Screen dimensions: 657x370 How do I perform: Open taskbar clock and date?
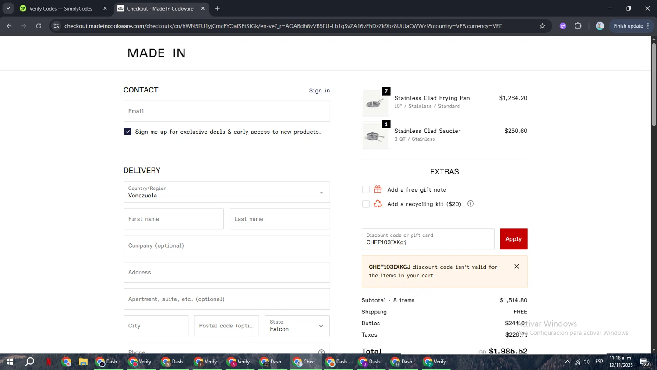click(621, 362)
